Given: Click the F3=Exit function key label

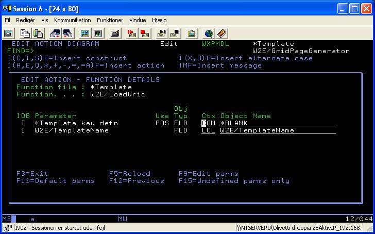Looking at the screenshot, I should 32,174.
